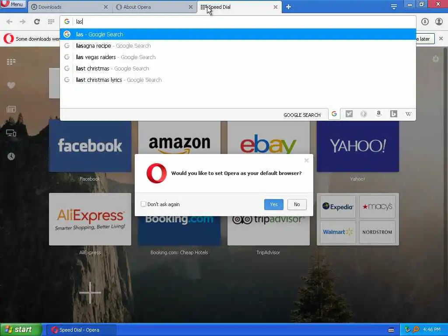Image resolution: width=448 pixels, height=336 pixels.
Task: Open Macy's in the folder tile
Action: (x=377, y=206)
